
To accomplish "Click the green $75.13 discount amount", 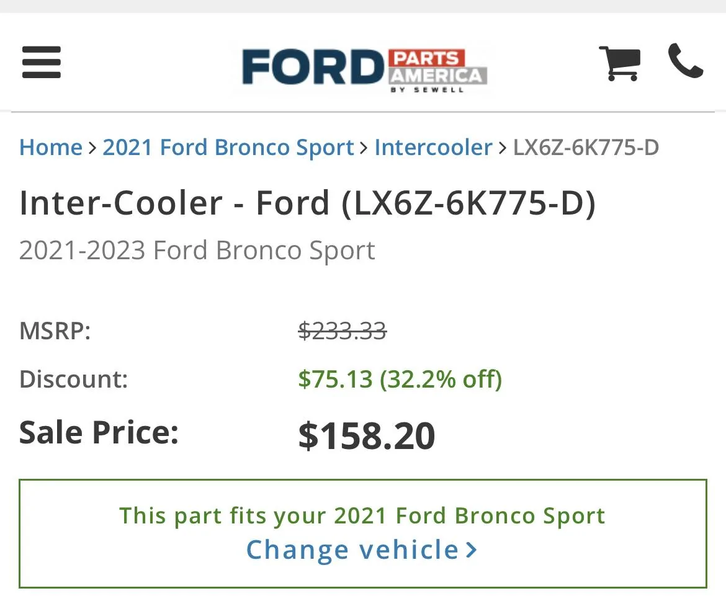I will (x=335, y=379).
